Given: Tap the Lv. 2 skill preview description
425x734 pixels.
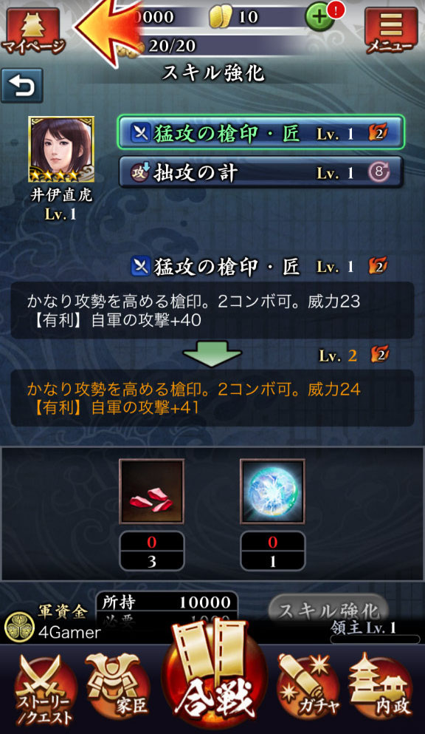Looking at the screenshot, I should tap(212, 398).
